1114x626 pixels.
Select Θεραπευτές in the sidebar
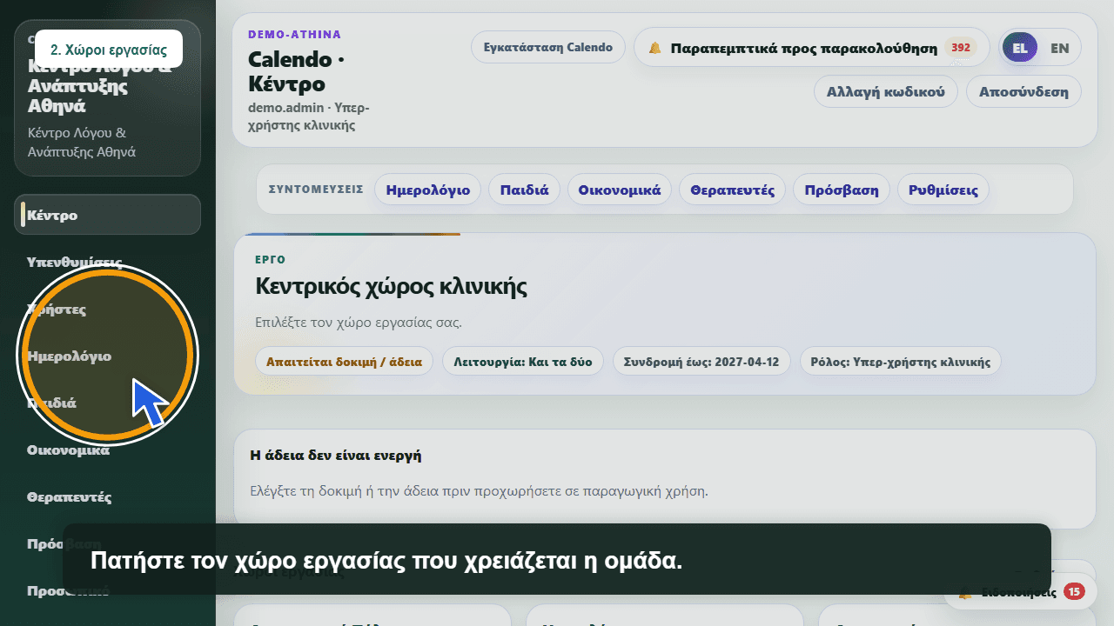107,496
